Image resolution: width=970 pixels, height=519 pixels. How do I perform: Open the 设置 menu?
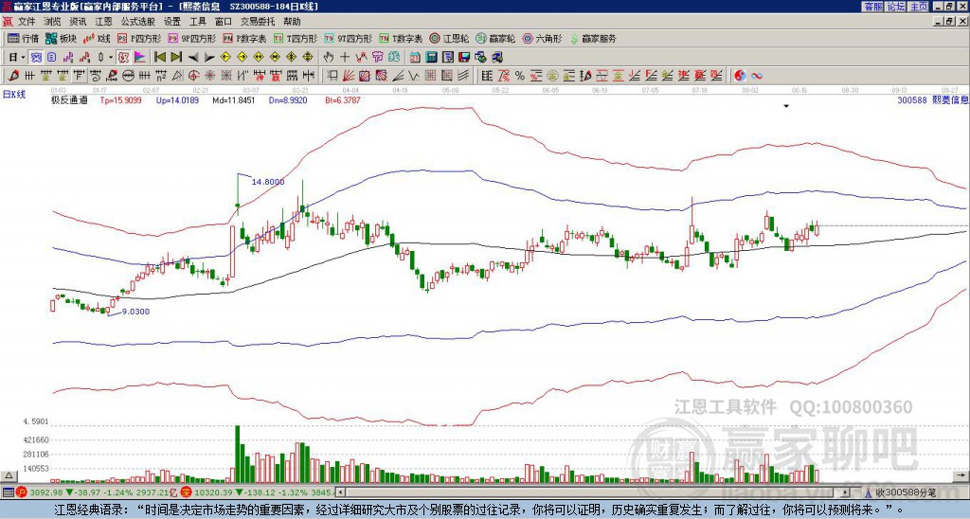pyautogui.click(x=172, y=22)
